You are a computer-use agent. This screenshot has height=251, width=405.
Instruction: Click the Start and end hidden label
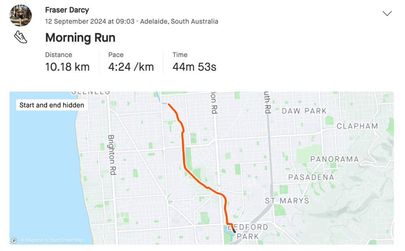(52, 105)
